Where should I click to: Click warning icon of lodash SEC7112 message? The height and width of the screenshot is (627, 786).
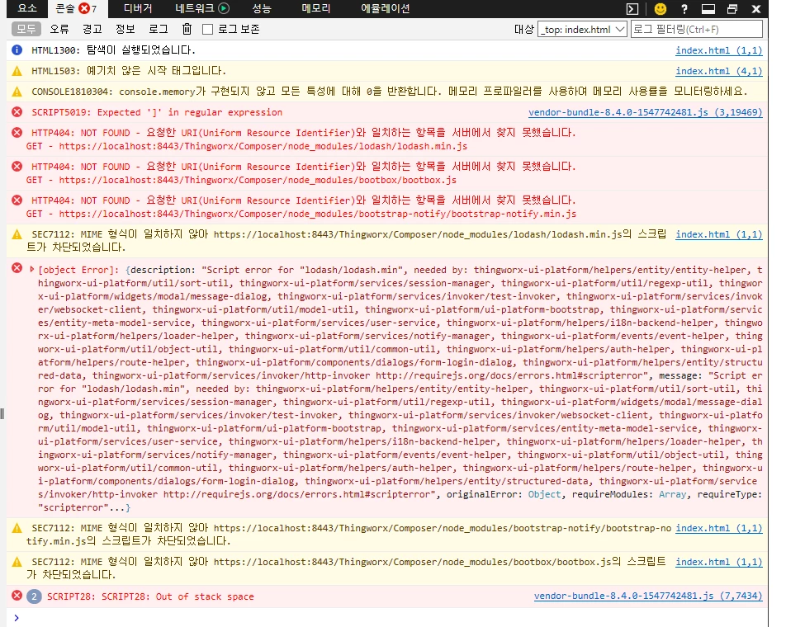pyautogui.click(x=17, y=233)
